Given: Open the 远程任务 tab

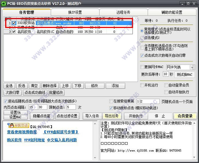Looking at the screenshot, I should [x=123, y=12].
